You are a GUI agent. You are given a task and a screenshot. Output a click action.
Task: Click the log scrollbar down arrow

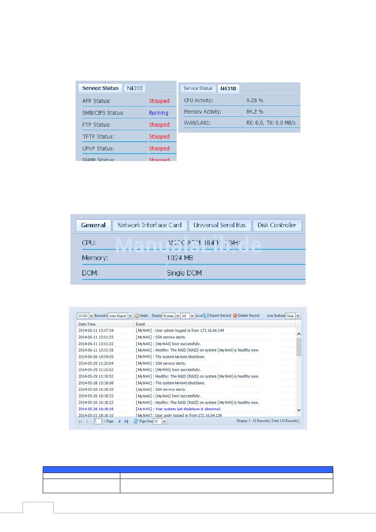tap(299, 410)
